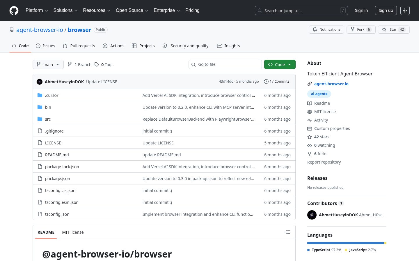The width and height of the screenshot is (419, 261).
Task: Click the src folder icon
Action: coord(40,119)
